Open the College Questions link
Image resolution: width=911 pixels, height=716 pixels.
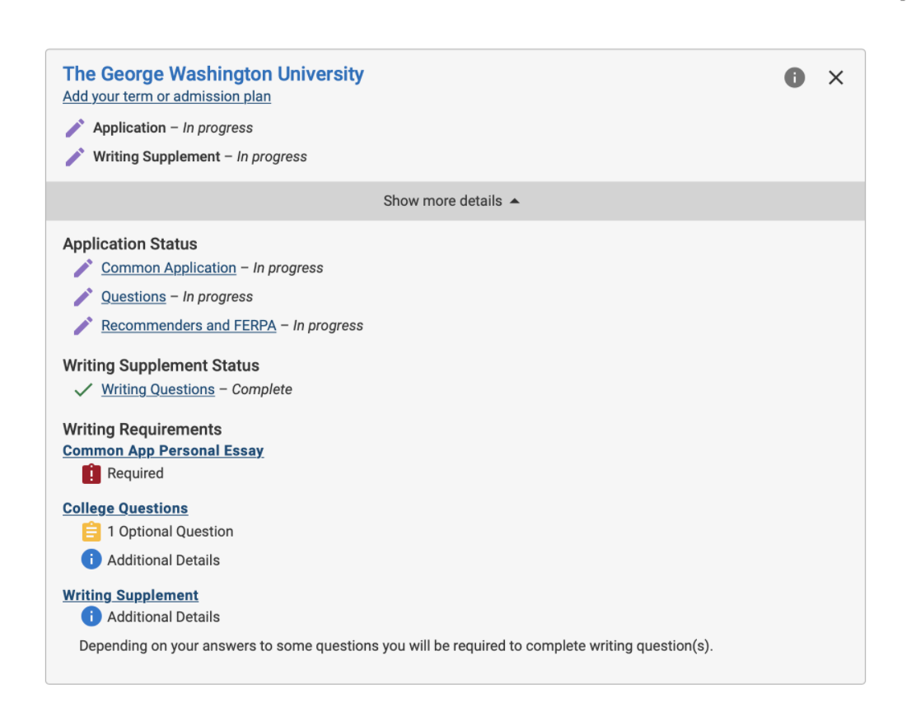(x=125, y=508)
